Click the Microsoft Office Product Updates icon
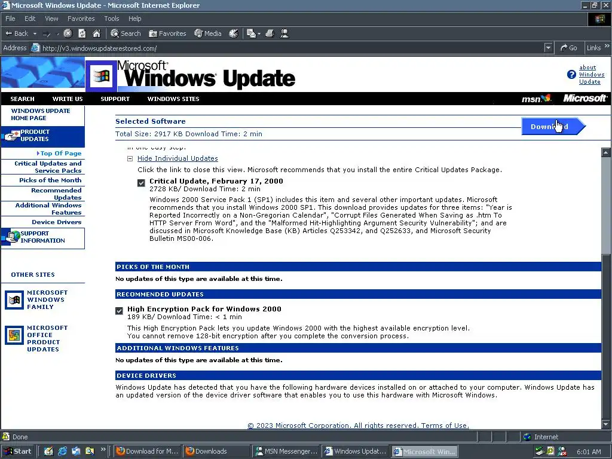This screenshot has height=459, width=612. tap(14, 336)
